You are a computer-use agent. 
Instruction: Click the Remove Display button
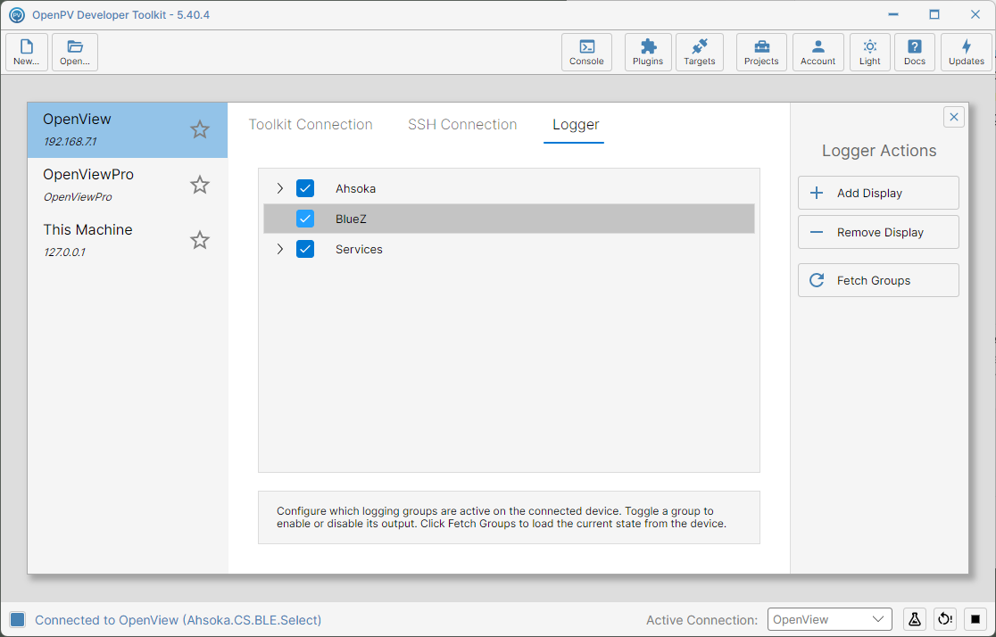pos(878,233)
